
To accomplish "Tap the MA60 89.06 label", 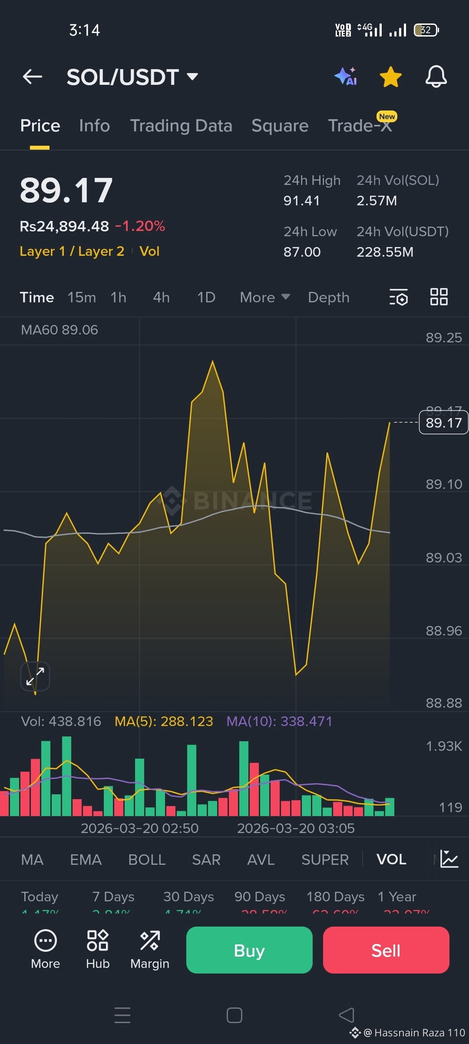I will pyautogui.click(x=59, y=330).
